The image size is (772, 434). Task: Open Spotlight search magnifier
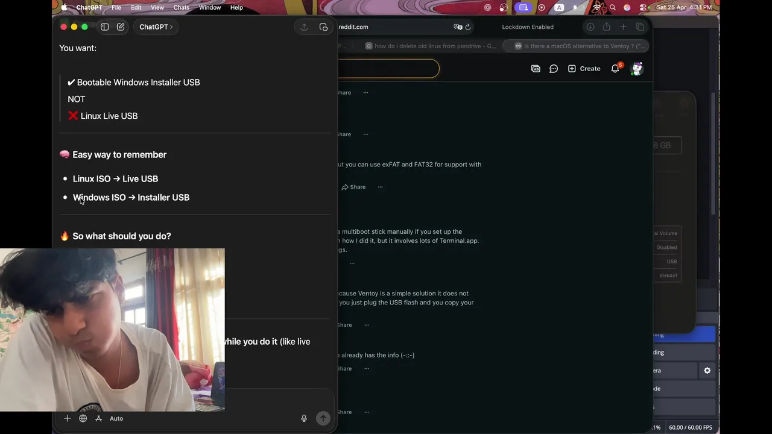613,7
